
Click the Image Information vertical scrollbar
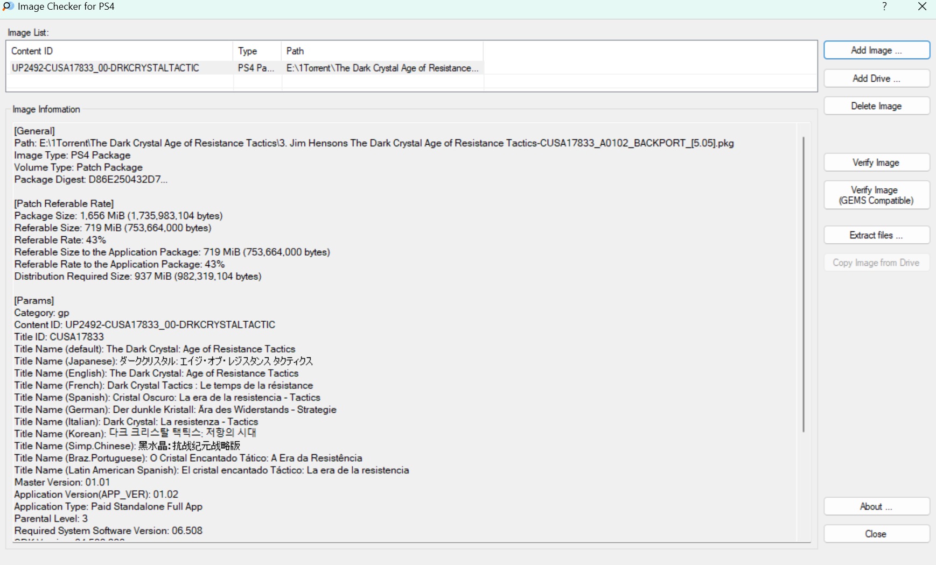(803, 284)
